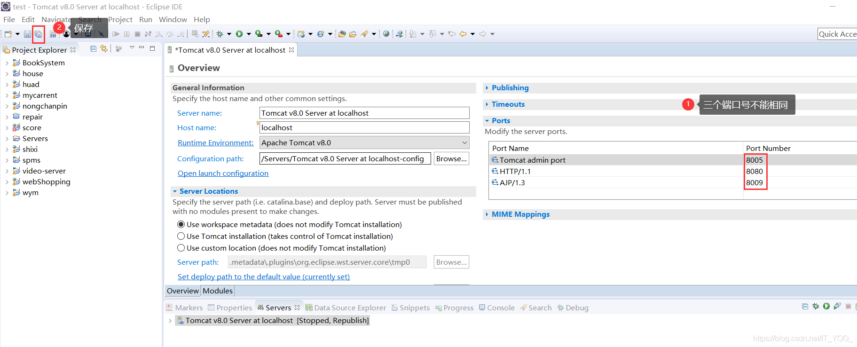Open the Edit menu
The width and height of the screenshot is (857, 347).
tap(28, 19)
